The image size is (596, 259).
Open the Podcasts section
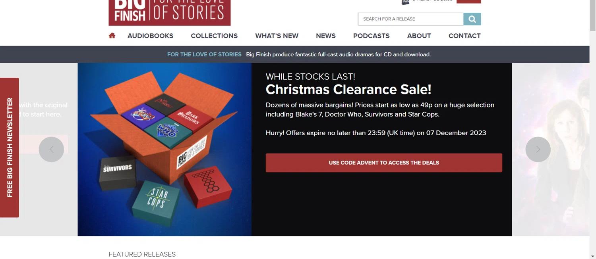click(371, 36)
